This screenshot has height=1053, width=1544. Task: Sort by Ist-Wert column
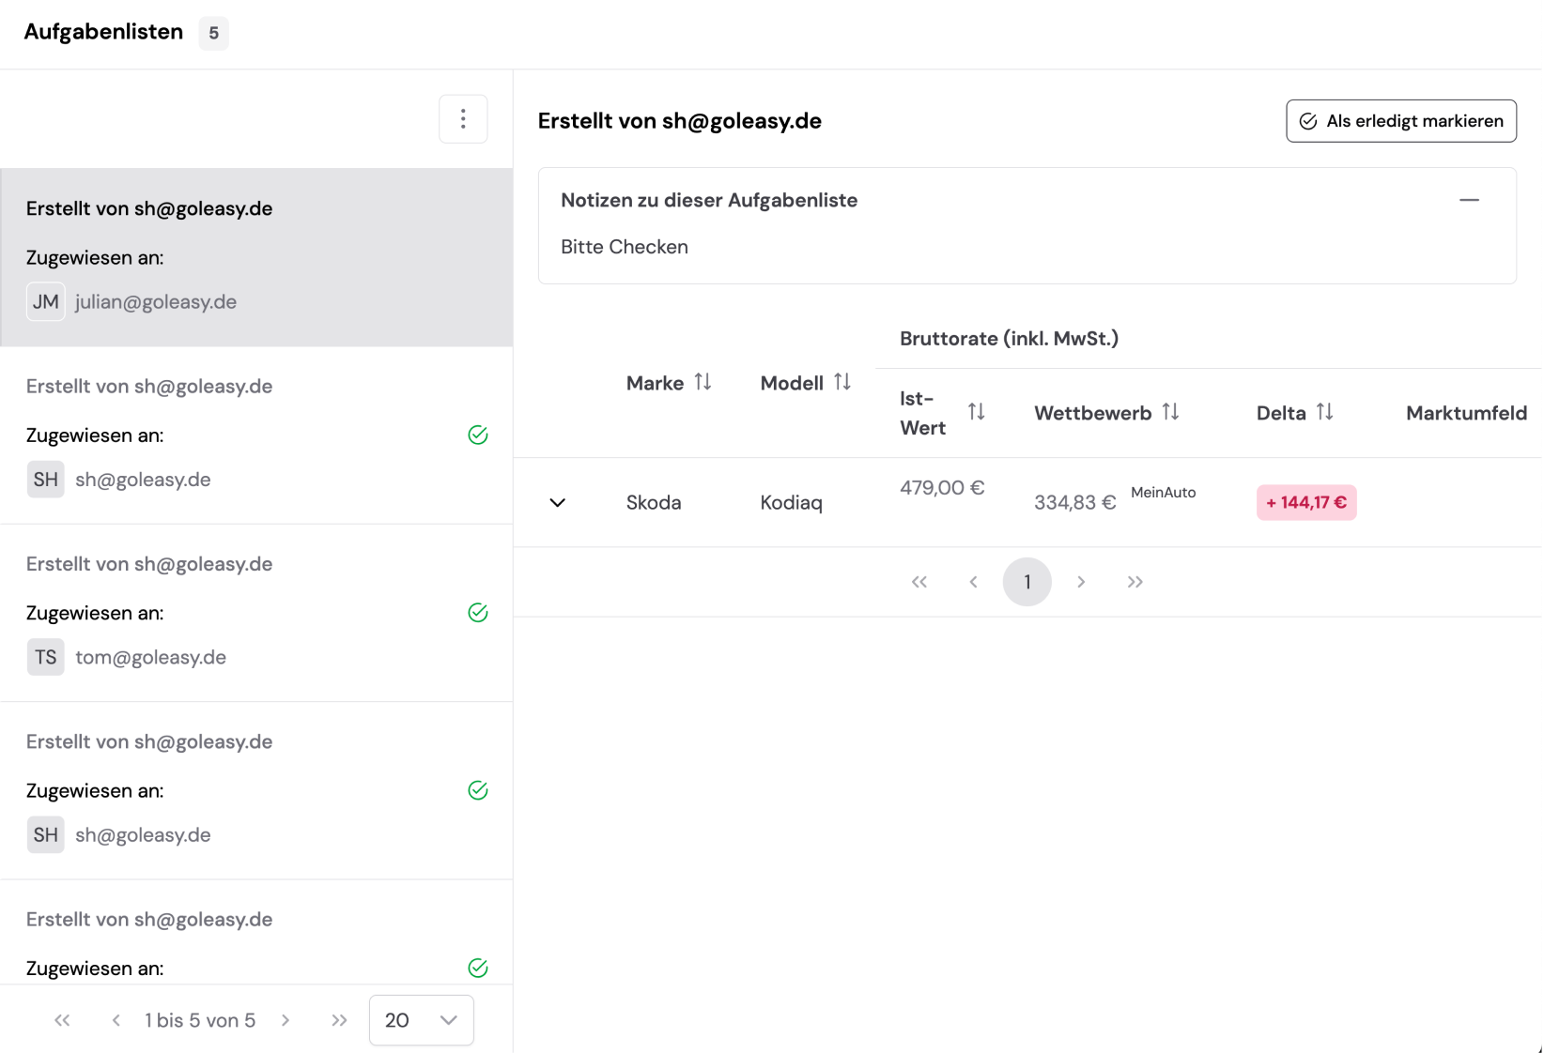click(976, 412)
